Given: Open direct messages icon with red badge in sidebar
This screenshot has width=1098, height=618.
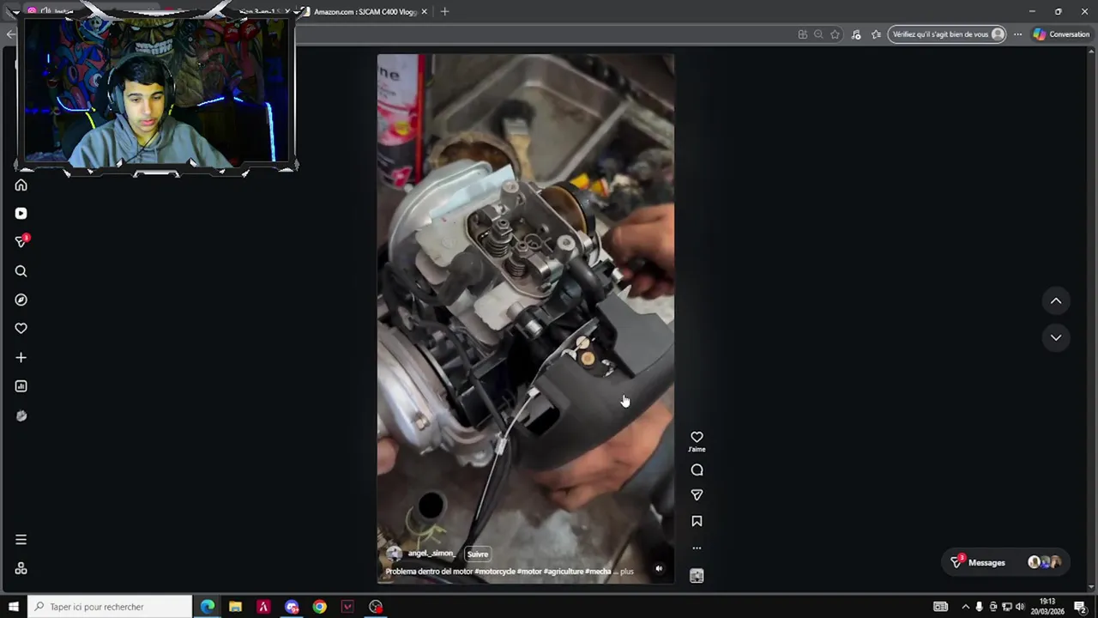Looking at the screenshot, I should (x=21, y=242).
